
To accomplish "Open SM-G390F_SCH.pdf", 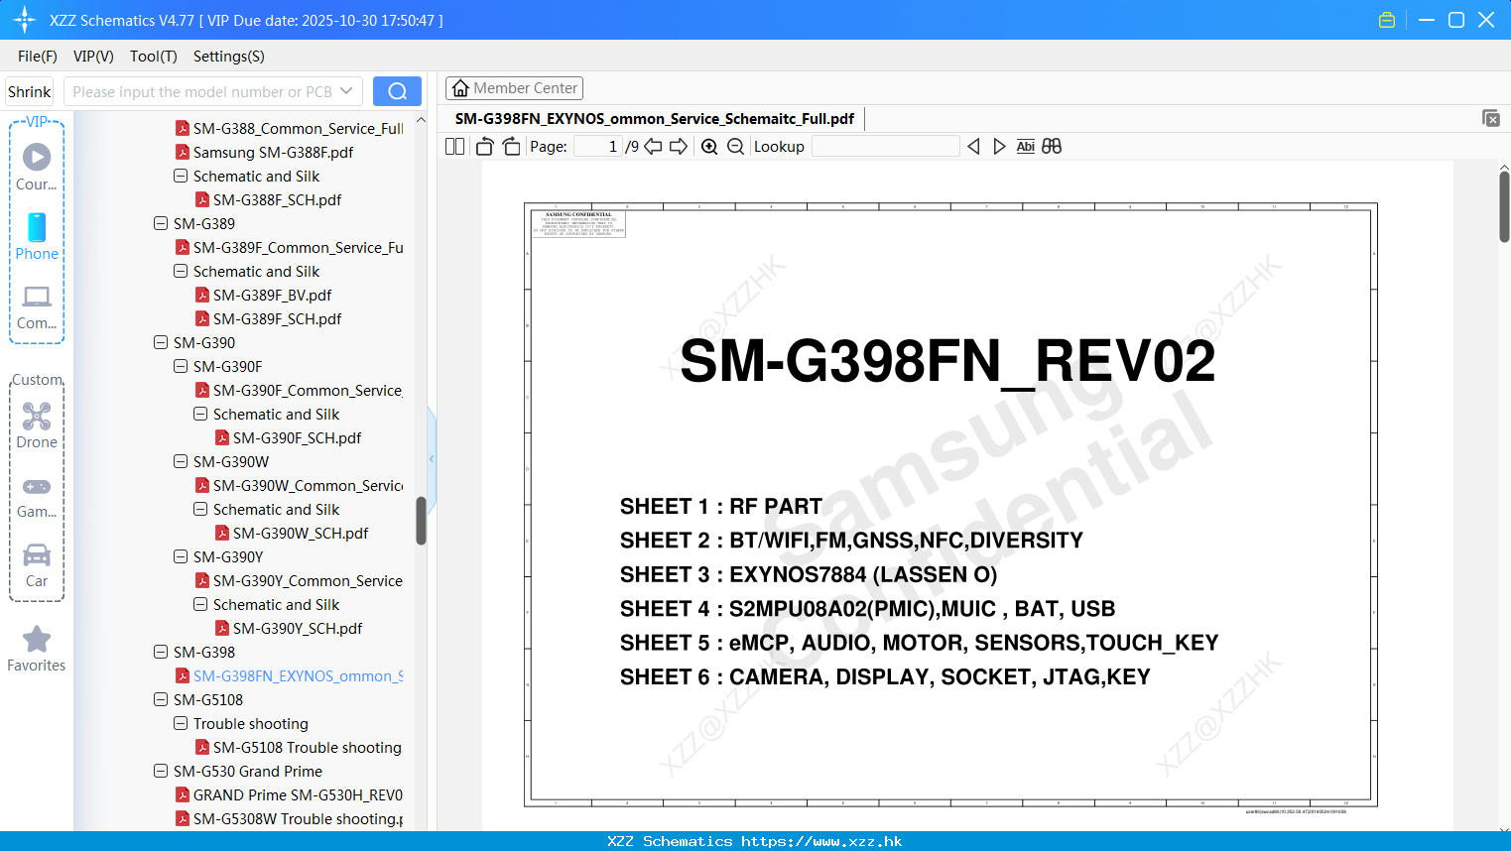I will pos(287,437).
